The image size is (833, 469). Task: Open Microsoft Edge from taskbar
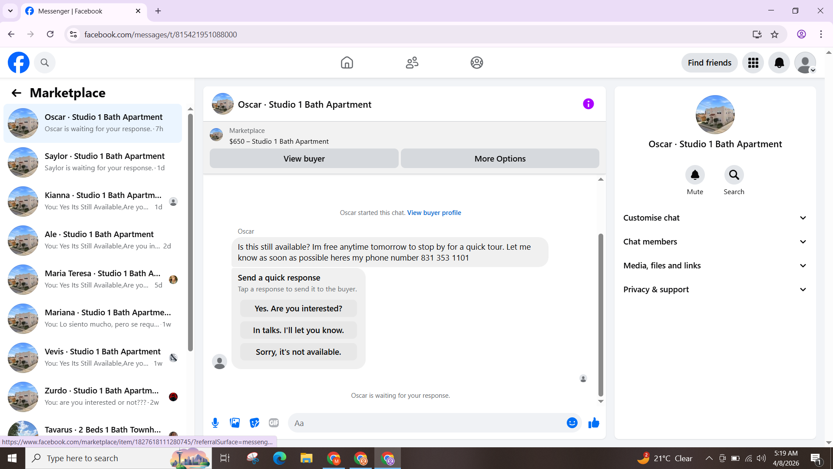[279, 458]
